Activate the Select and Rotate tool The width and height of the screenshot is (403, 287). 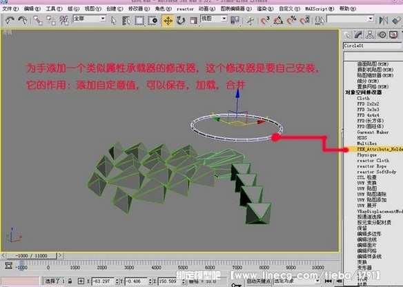(x=181, y=21)
